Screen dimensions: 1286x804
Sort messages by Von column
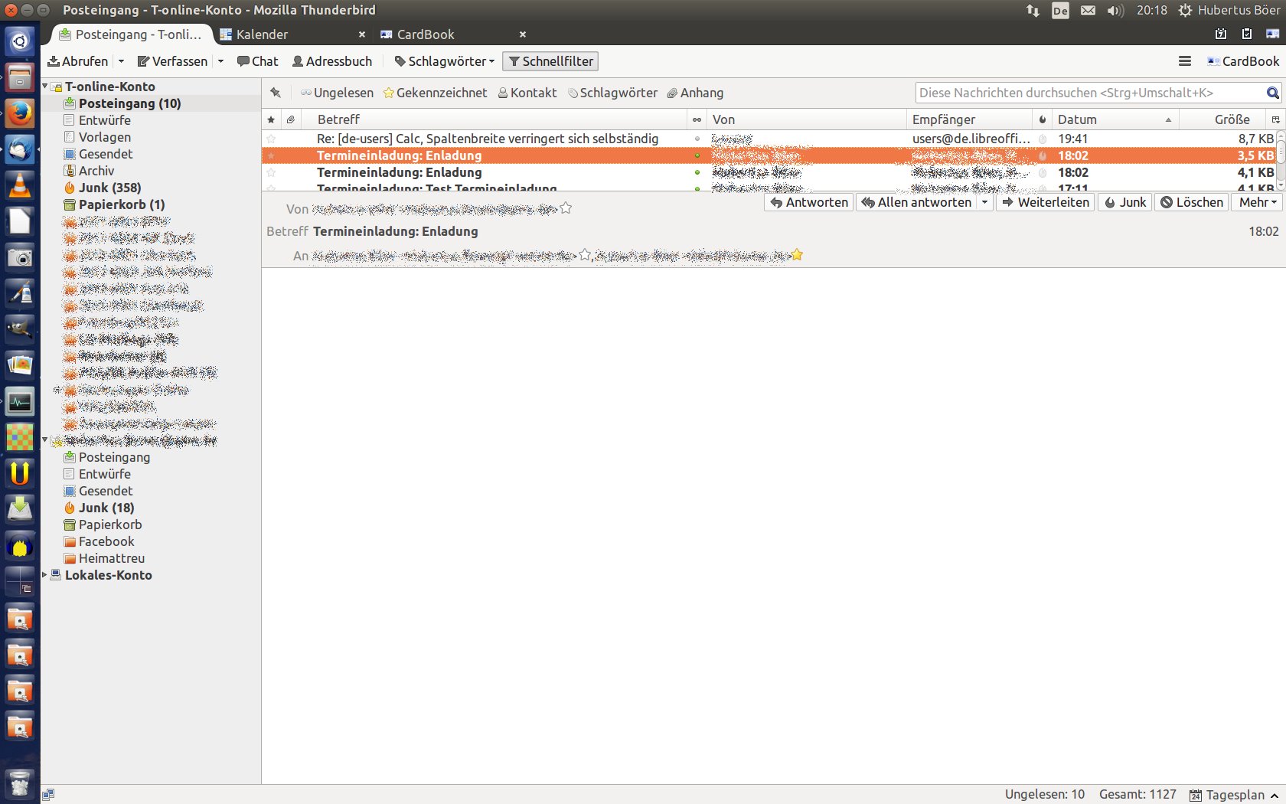(x=806, y=119)
